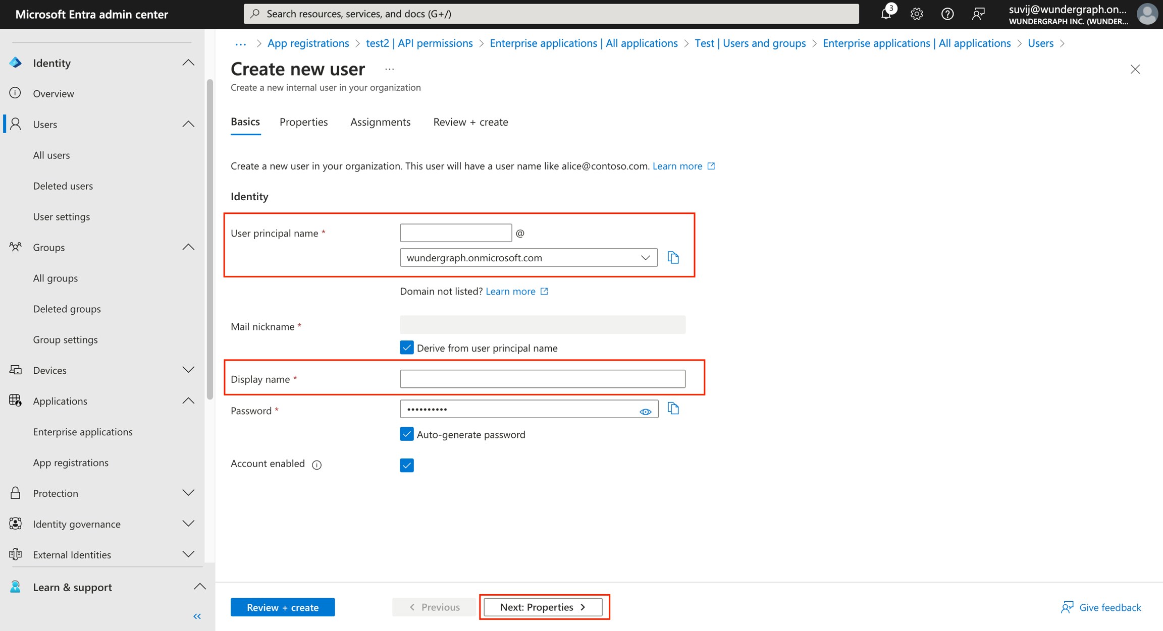Open the help question mark icon
Image resolution: width=1163 pixels, height=631 pixels.
coord(947,14)
